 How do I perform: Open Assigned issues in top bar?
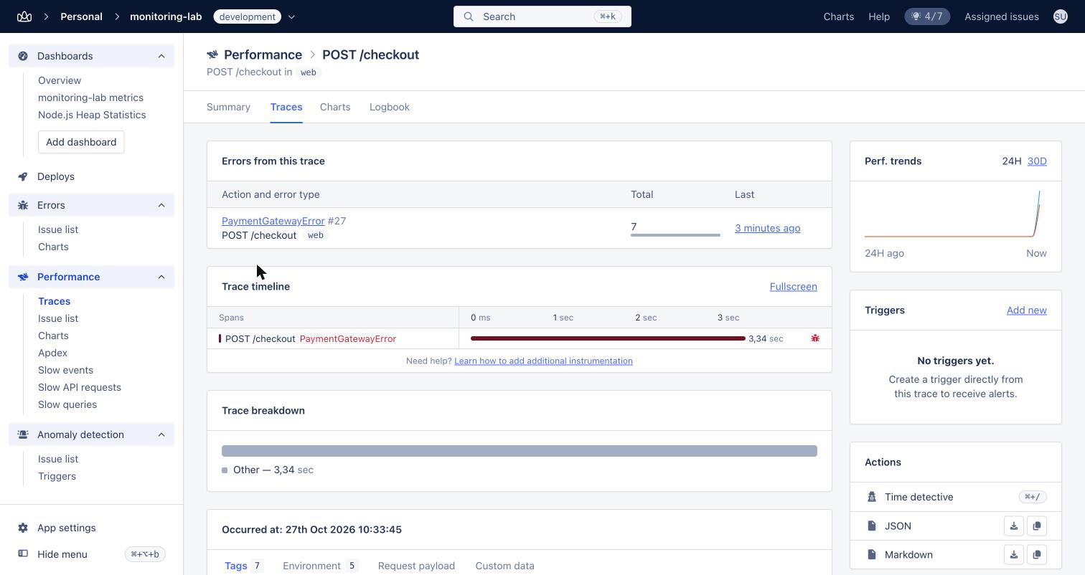[1002, 16]
